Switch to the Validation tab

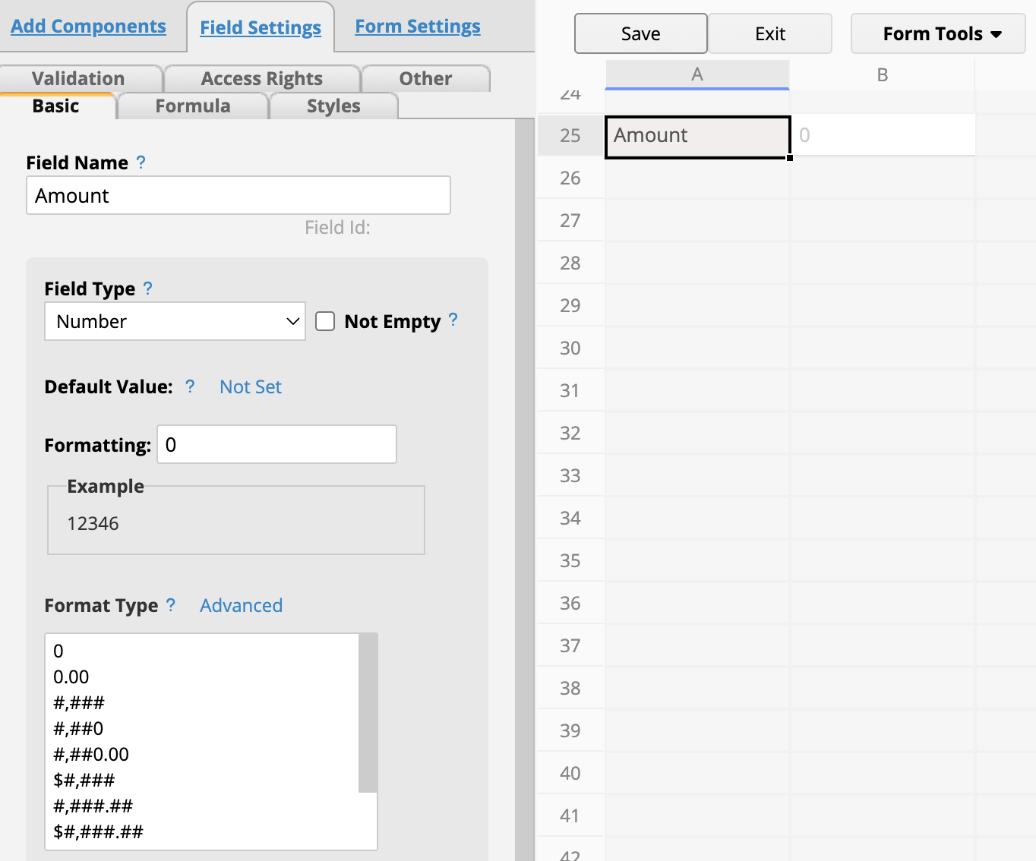pos(79,78)
